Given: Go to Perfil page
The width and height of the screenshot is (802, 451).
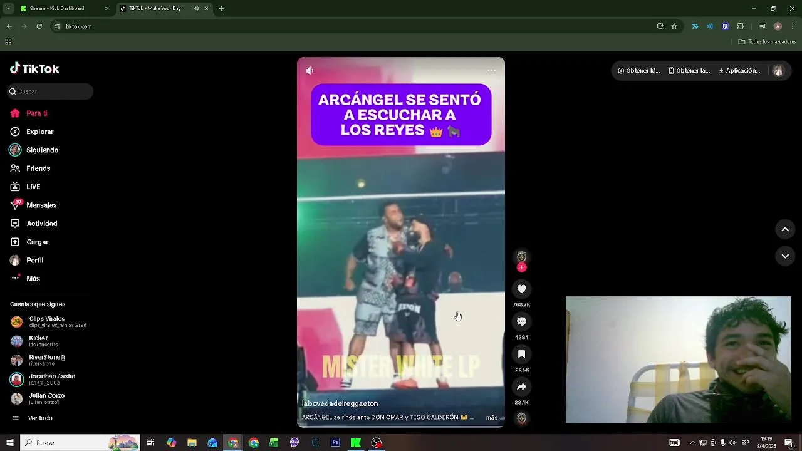Looking at the screenshot, I should (27, 260).
